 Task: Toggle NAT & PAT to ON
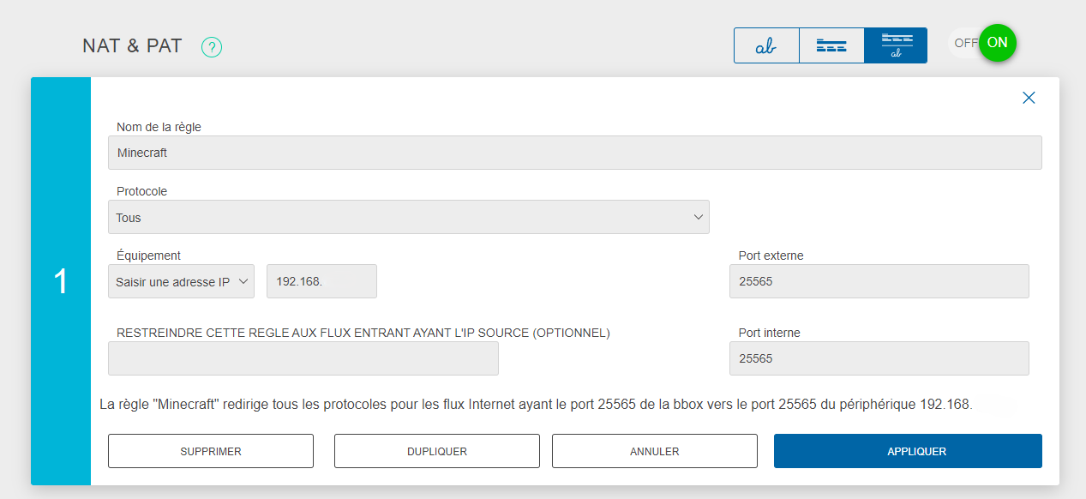(x=997, y=43)
